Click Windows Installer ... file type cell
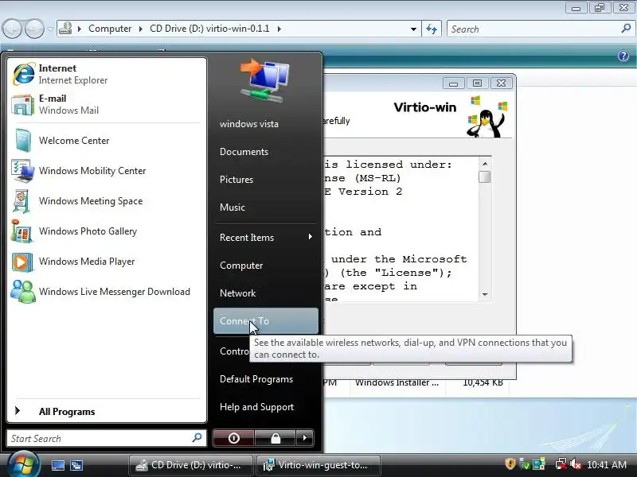637x477 pixels. point(397,382)
